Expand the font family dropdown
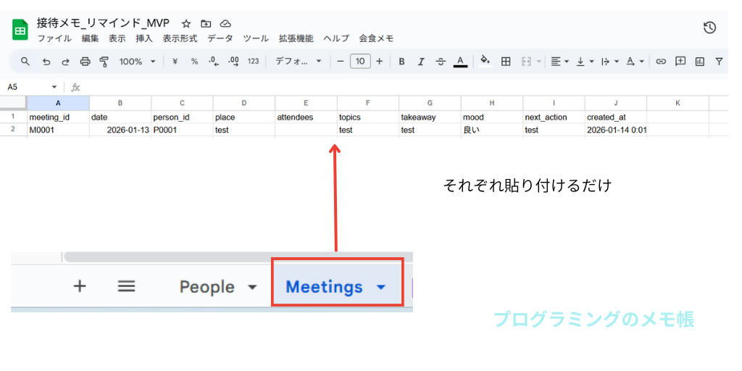Image resolution: width=742 pixels, height=371 pixels. (x=298, y=62)
